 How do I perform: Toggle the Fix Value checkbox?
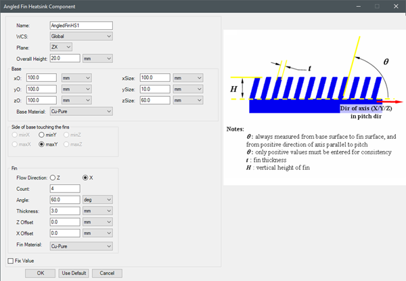click(x=10, y=261)
